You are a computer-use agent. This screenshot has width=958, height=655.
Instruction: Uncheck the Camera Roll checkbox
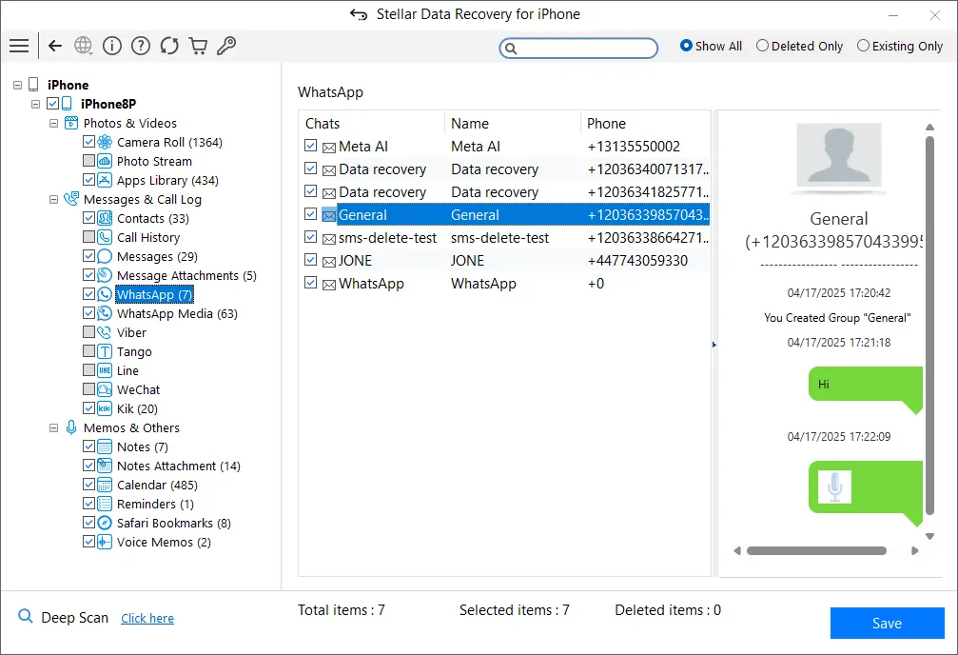pyautogui.click(x=89, y=142)
